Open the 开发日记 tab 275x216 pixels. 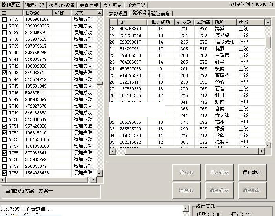pyautogui.click(x=136, y=5)
